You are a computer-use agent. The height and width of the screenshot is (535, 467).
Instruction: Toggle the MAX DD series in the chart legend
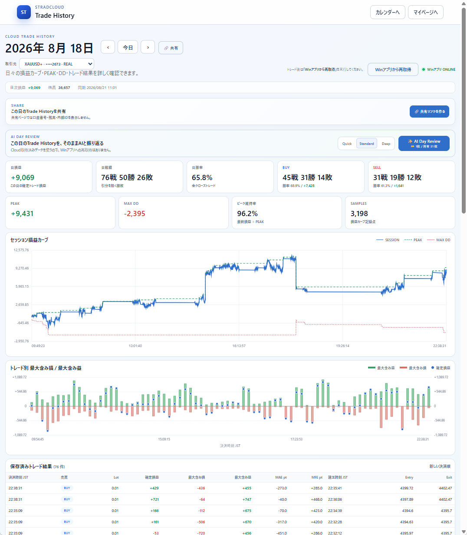[x=439, y=240]
